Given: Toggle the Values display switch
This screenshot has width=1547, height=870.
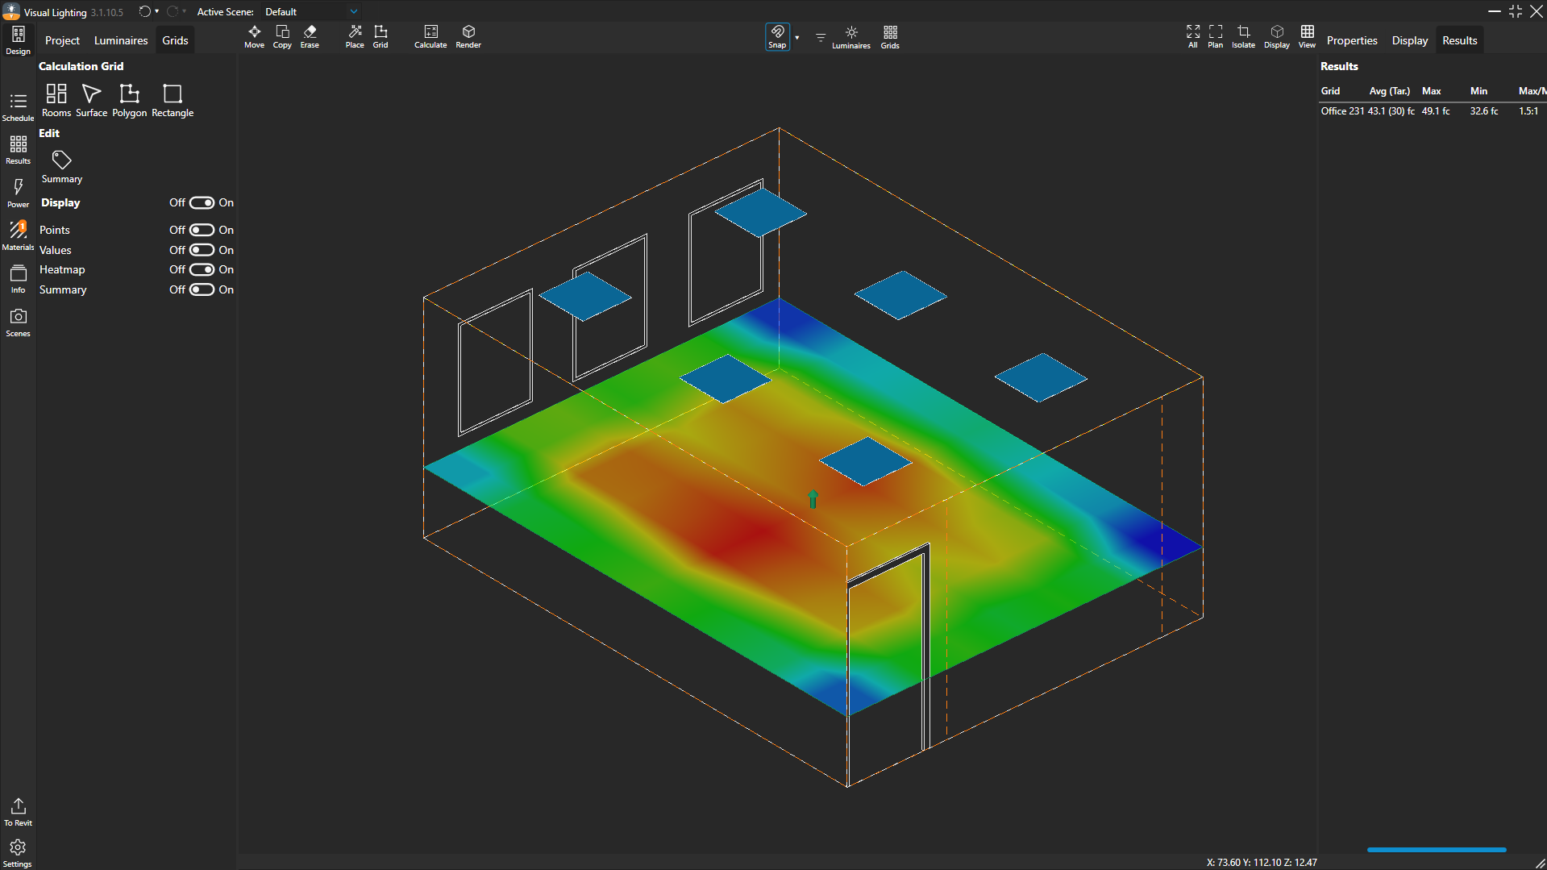Looking at the screenshot, I should [x=202, y=251].
